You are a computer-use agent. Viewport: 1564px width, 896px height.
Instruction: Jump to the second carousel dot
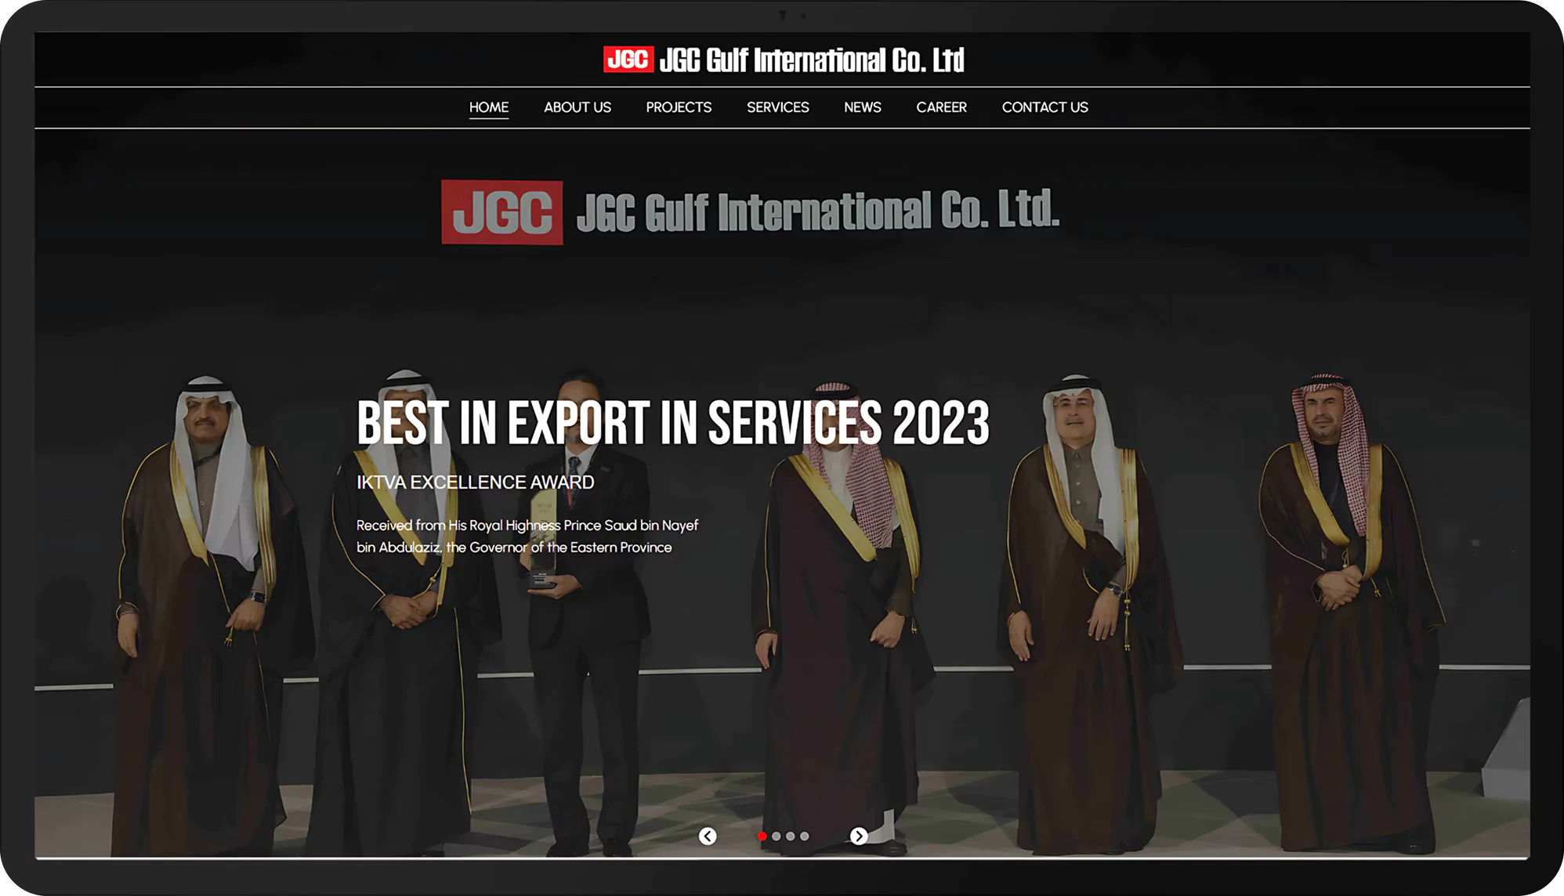[776, 836]
